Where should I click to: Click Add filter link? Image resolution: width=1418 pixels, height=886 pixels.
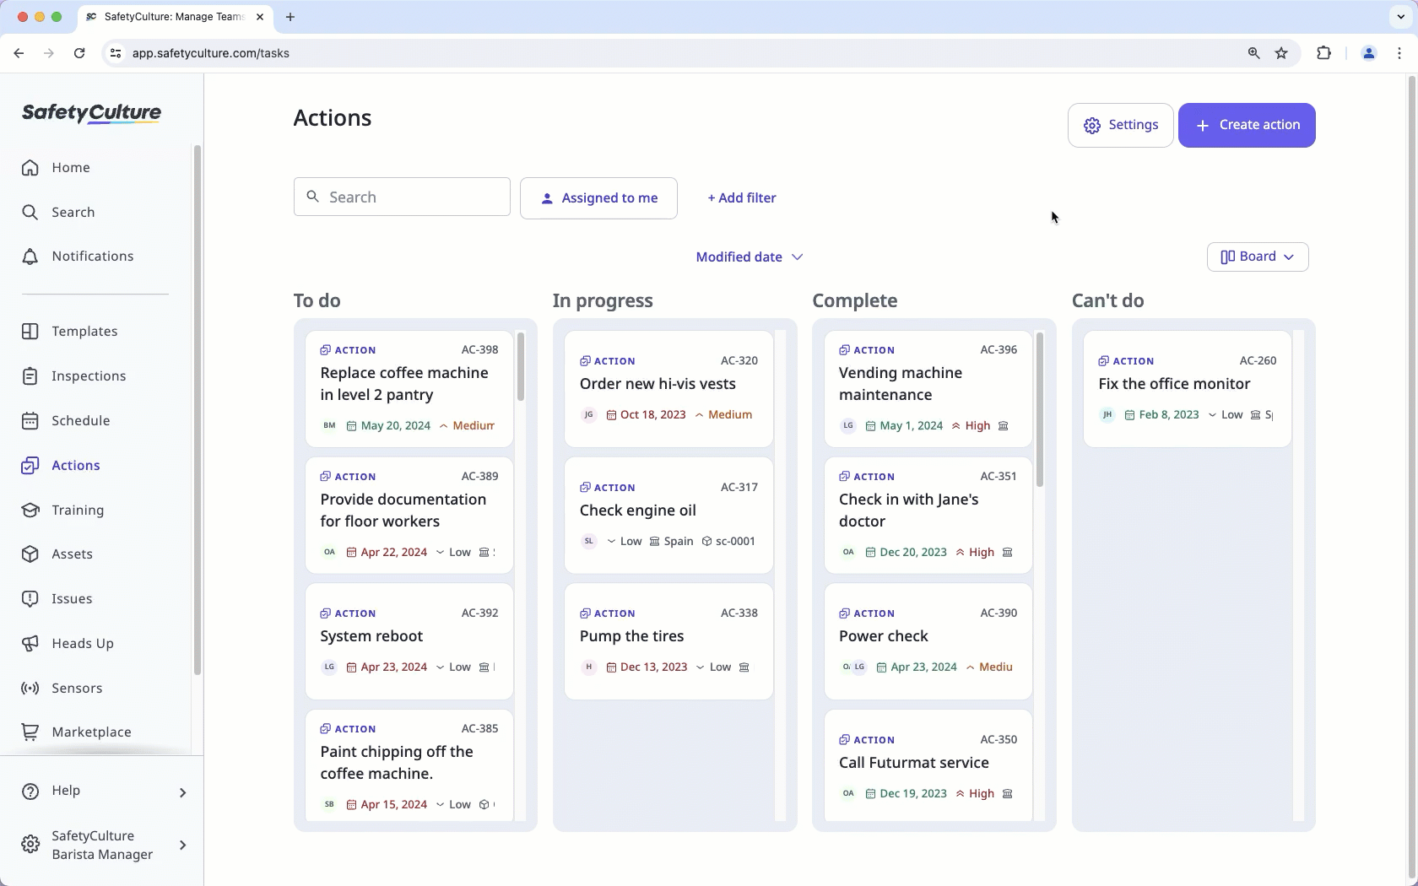741,198
